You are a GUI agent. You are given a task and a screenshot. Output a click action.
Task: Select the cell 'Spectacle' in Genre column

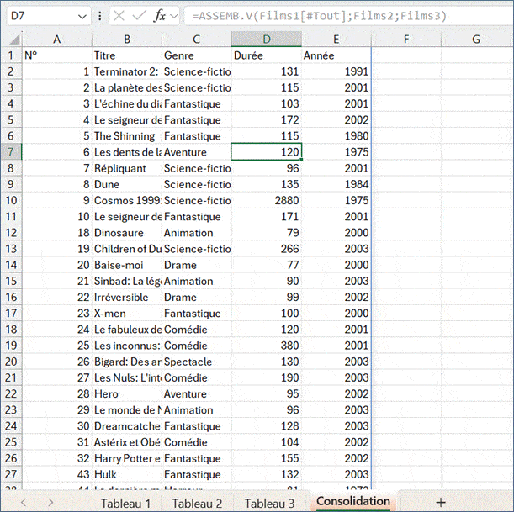point(196,362)
